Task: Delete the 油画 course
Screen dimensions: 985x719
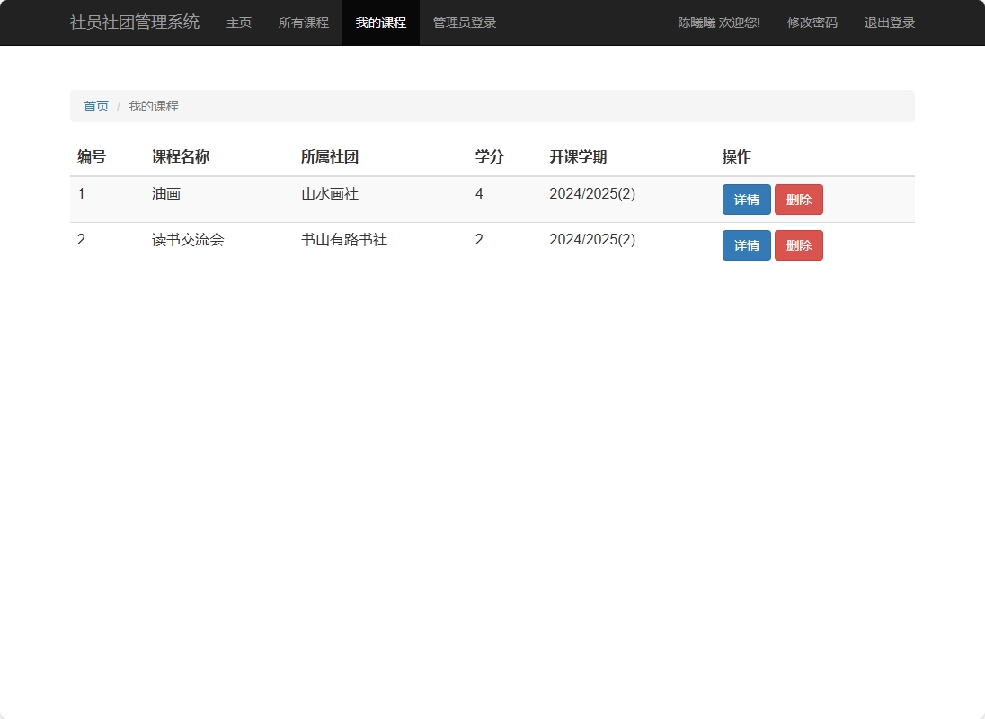Action: pos(798,199)
